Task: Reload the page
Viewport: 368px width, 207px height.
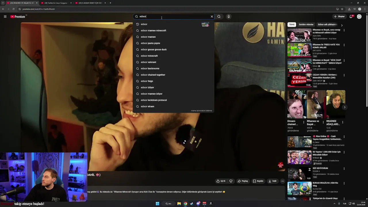Action: click(x=14, y=9)
